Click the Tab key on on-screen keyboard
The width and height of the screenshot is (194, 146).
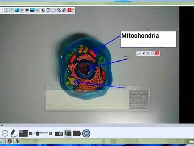point(133,97)
